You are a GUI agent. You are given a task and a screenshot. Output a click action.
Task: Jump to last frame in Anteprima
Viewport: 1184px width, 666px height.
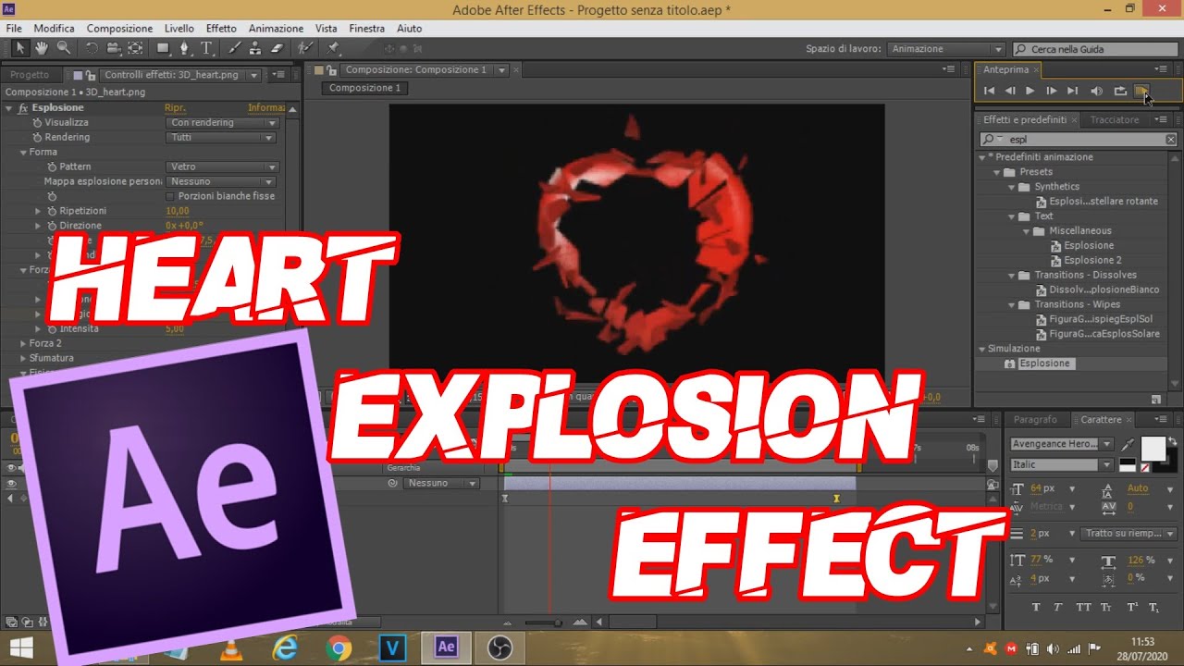(x=1073, y=91)
